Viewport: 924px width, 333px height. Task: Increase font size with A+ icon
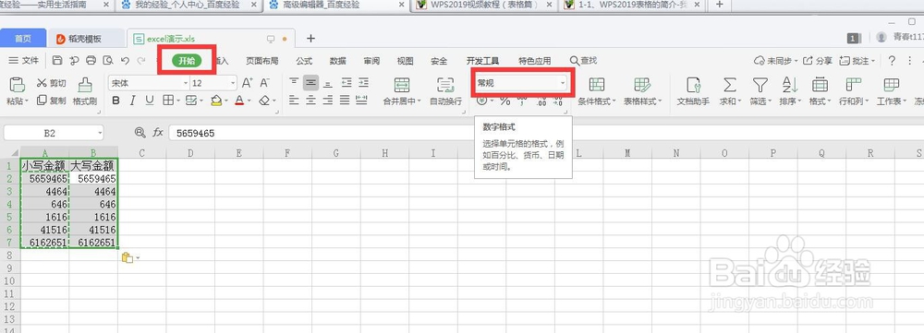click(x=248, y=83)
